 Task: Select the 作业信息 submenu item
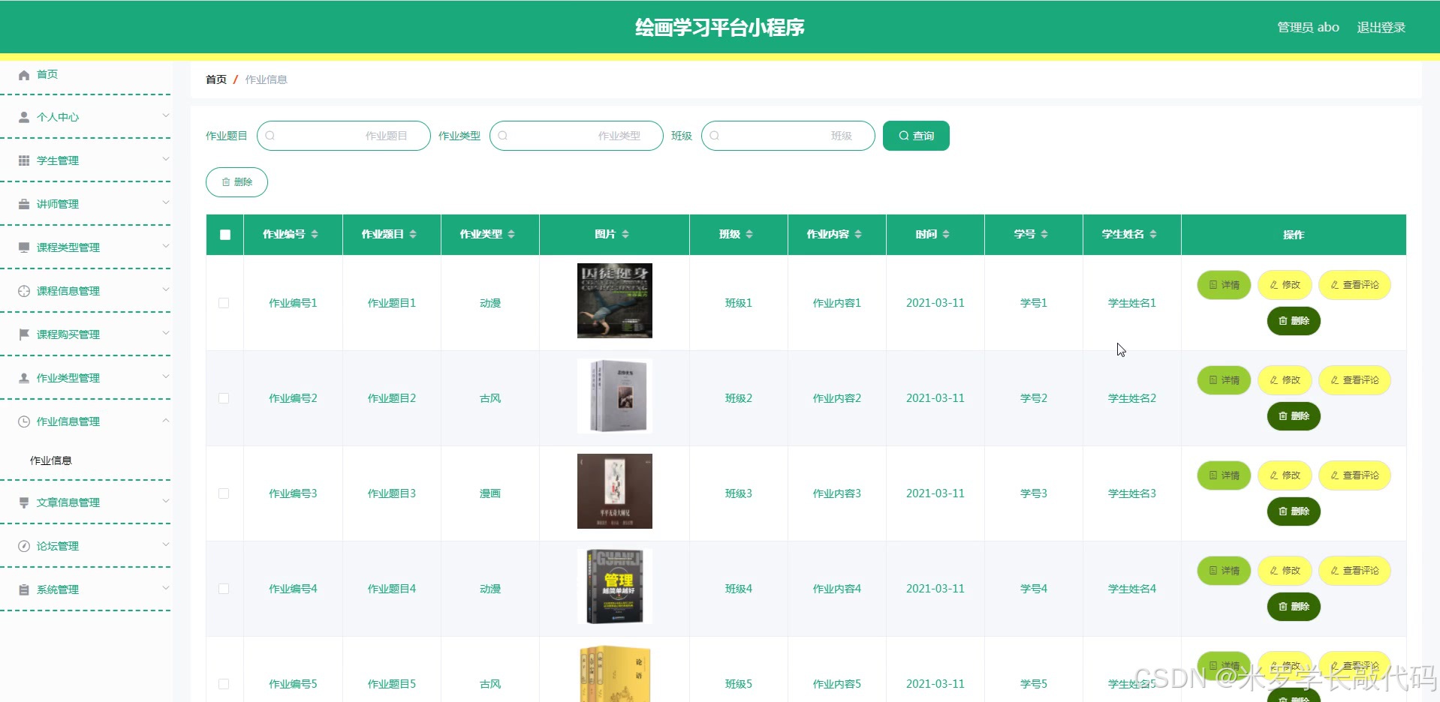click(86, 460)
